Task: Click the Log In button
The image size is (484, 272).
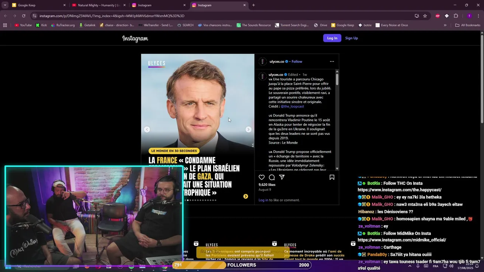Action: click(x=332, y=38)
